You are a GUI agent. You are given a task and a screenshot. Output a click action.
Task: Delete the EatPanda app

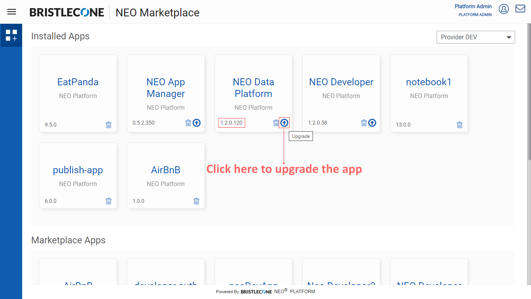(x=108, y=125)
